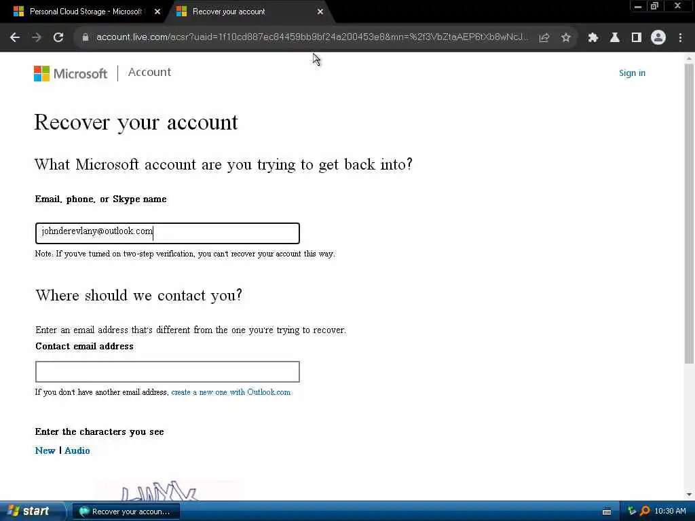Click the page vertical scrollbar thumb
The height and width of the screenshot is (521, 695).
(689, 214)
